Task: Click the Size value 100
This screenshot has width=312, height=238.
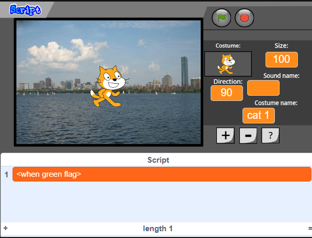Action: pyautogui.click(x=282, y=60)
